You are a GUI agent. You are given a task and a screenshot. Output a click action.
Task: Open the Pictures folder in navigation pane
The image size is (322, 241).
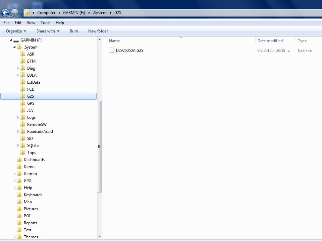[x=31, y=209]
